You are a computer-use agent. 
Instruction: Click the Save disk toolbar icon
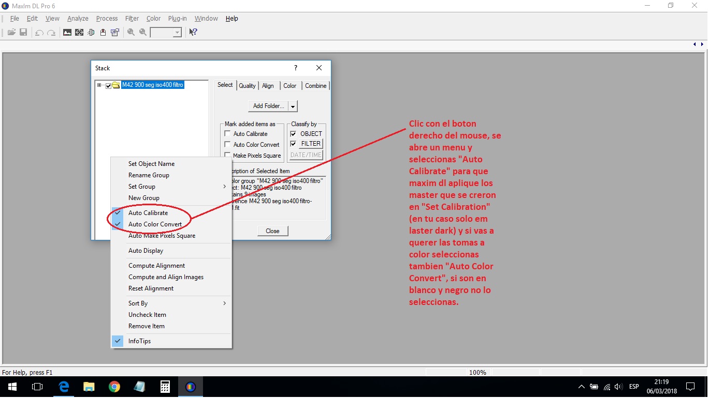click(23, 32)
